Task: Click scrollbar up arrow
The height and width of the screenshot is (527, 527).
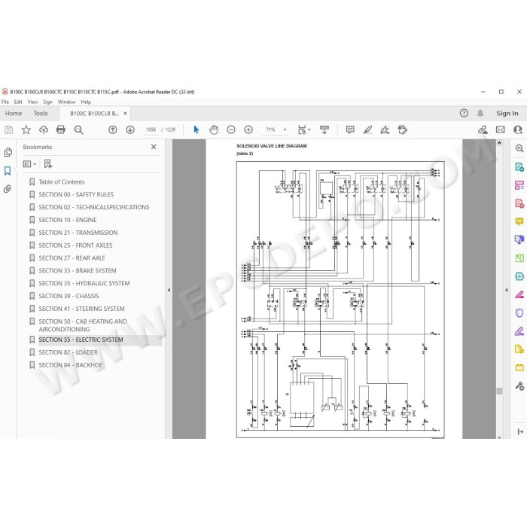Action: (x=499, y=143)
